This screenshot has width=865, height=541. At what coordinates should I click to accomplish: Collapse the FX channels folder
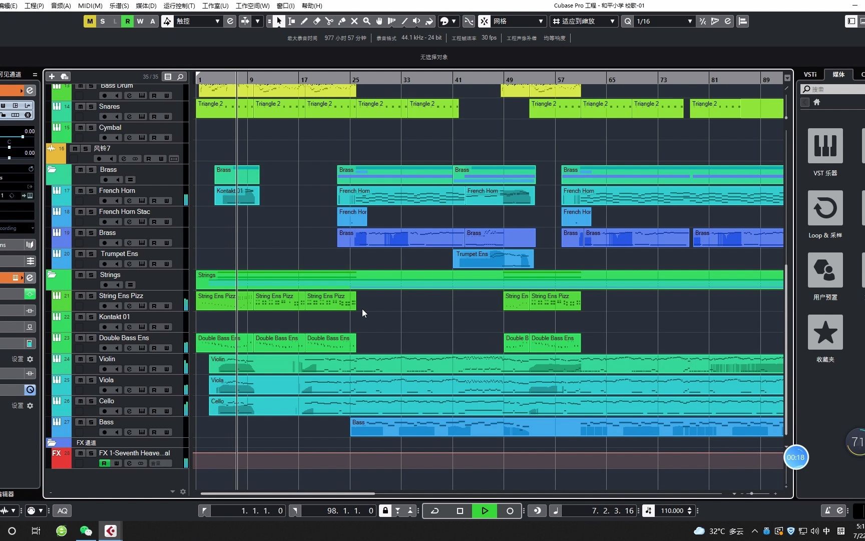[x=52, y=442]
